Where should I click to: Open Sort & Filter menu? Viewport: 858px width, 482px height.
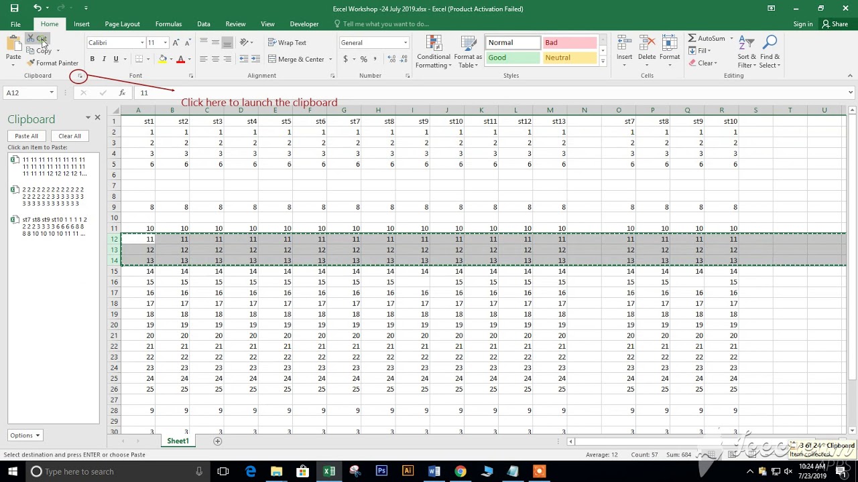pyautogui.click(x=747, y=52)
